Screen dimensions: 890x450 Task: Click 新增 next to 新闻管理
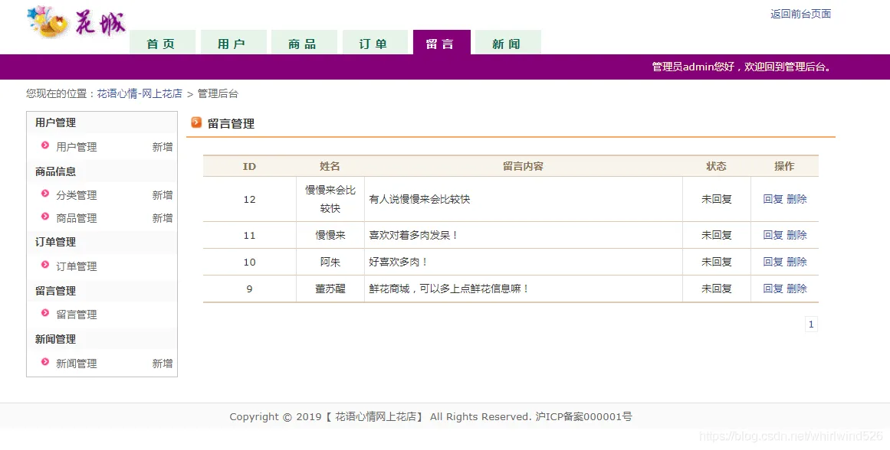click(x=163, y=364)
